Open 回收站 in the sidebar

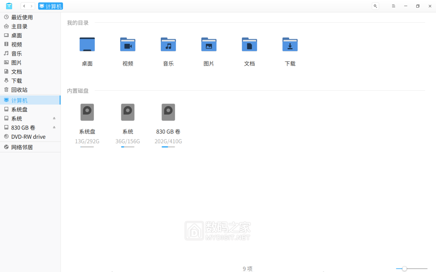[30, 90]
